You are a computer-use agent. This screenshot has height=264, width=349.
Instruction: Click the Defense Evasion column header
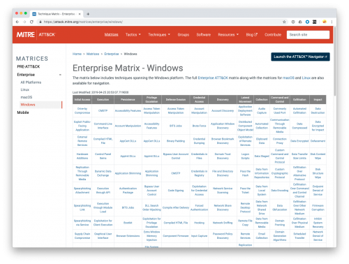click(x=176, y=100)
